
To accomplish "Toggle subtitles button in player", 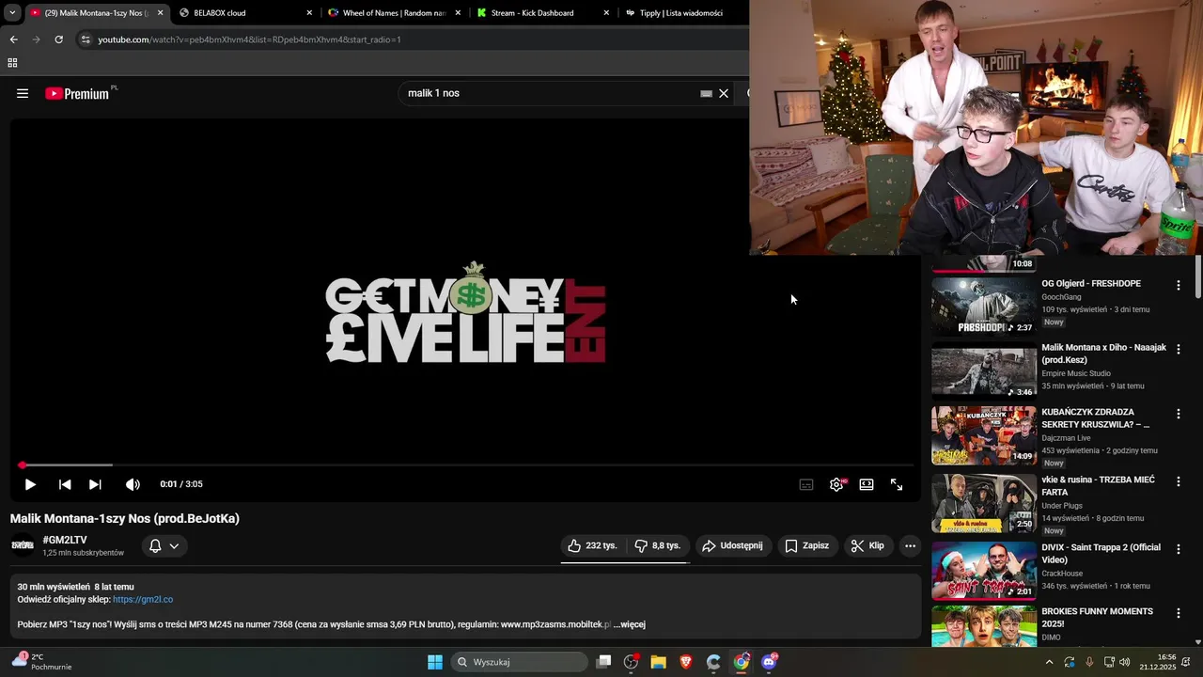I will point(806,484).
